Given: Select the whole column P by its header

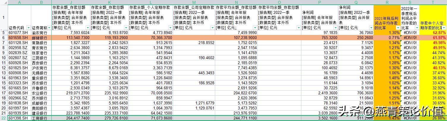Looking at the screenshot, I should coord(319,2).
